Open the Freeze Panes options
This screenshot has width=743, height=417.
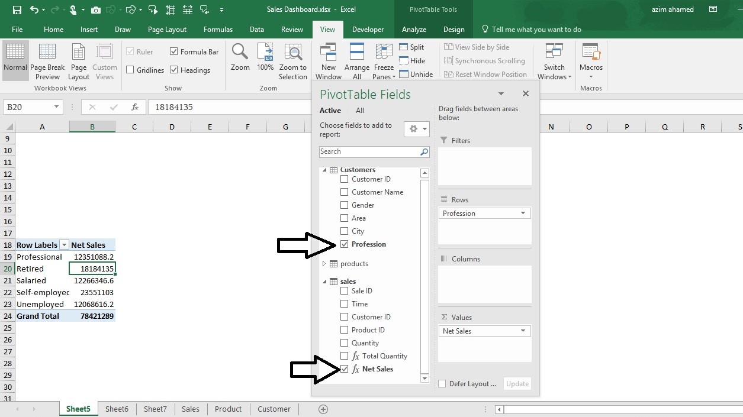click(384, 62)
